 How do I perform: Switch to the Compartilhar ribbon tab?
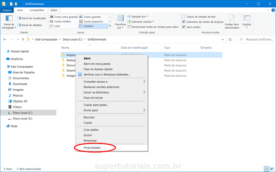(36, 10)
